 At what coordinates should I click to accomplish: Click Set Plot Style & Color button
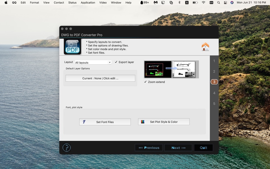[x=164, y=121]
